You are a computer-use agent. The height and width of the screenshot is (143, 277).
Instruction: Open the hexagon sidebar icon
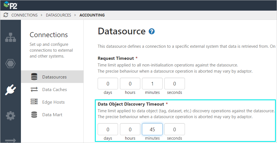click(x=11, y=64)
